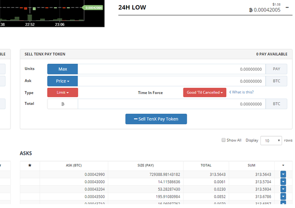Click the PAY unit label on Units row
This screenshot has width=295, height=208.
[277, 69]
